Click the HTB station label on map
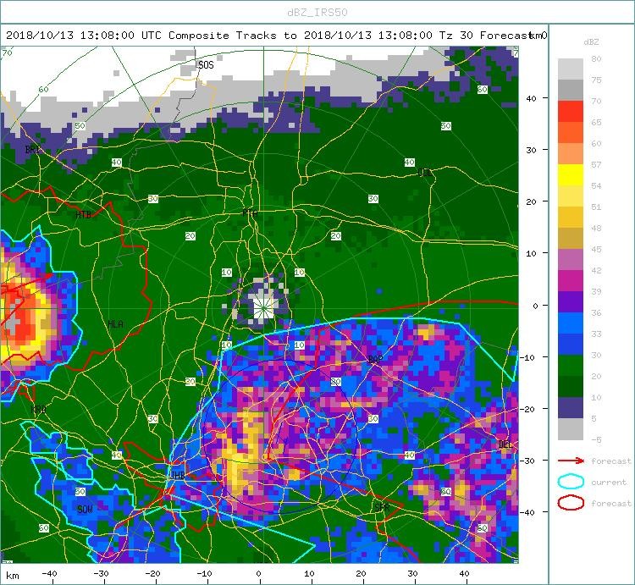Screen dimensions: 635x585 coord(84,215)
